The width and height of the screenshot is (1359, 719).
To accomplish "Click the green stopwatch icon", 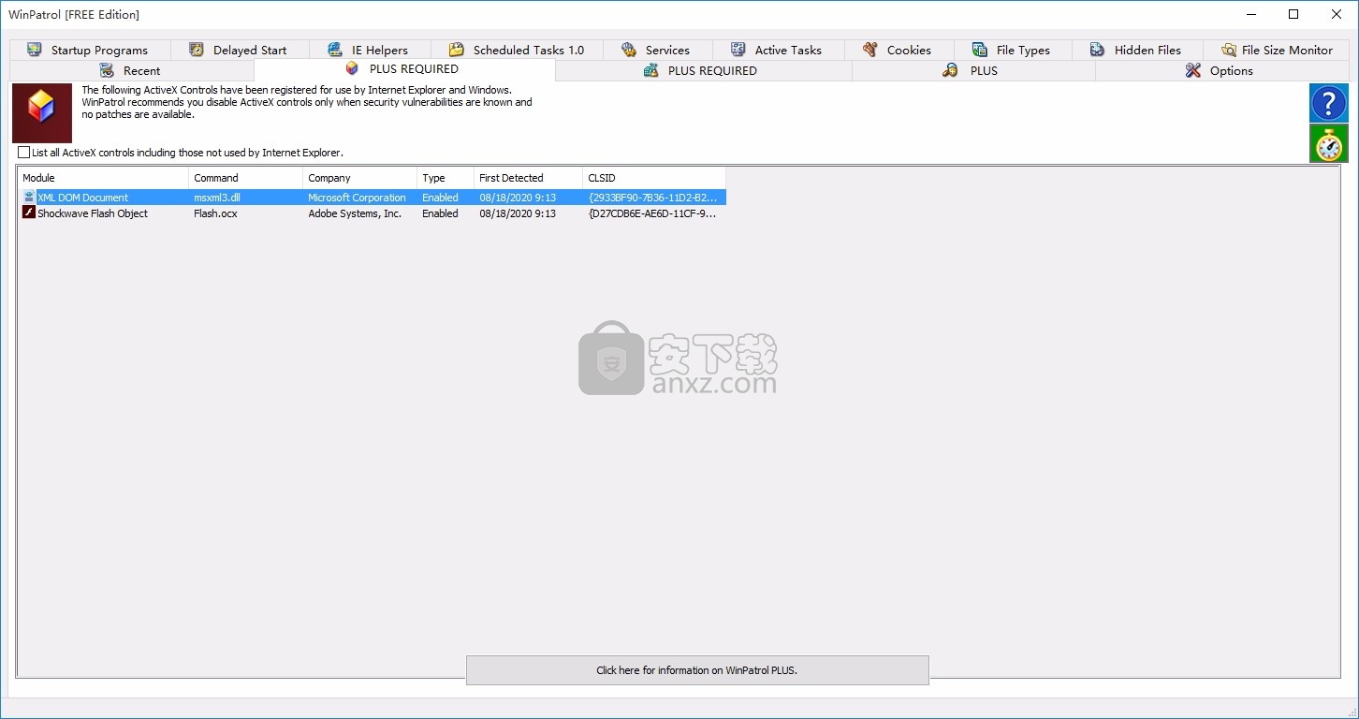I will click(x=1328, y=143).
